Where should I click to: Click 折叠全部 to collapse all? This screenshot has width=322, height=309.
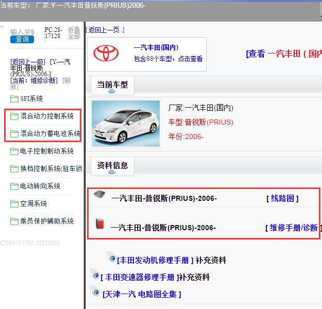[x=74, y=33]
